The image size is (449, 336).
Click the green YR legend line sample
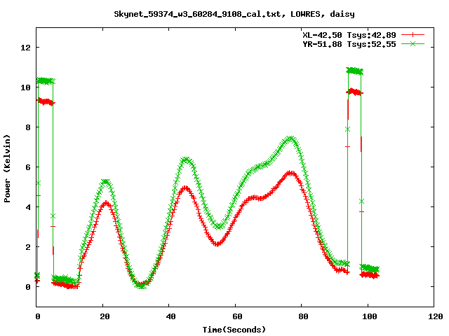413,43
